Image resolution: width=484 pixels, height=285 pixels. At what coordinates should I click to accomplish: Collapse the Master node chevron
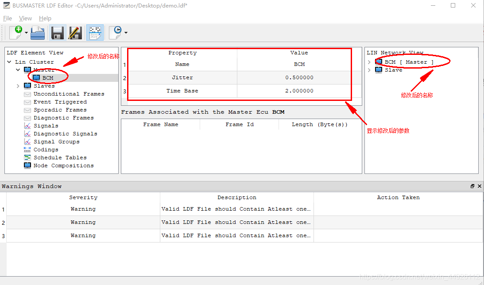coord(18,70)
